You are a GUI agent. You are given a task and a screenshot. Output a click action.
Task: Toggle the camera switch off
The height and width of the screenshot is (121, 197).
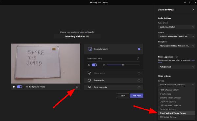pyautogui.click(x=19, y=87)
